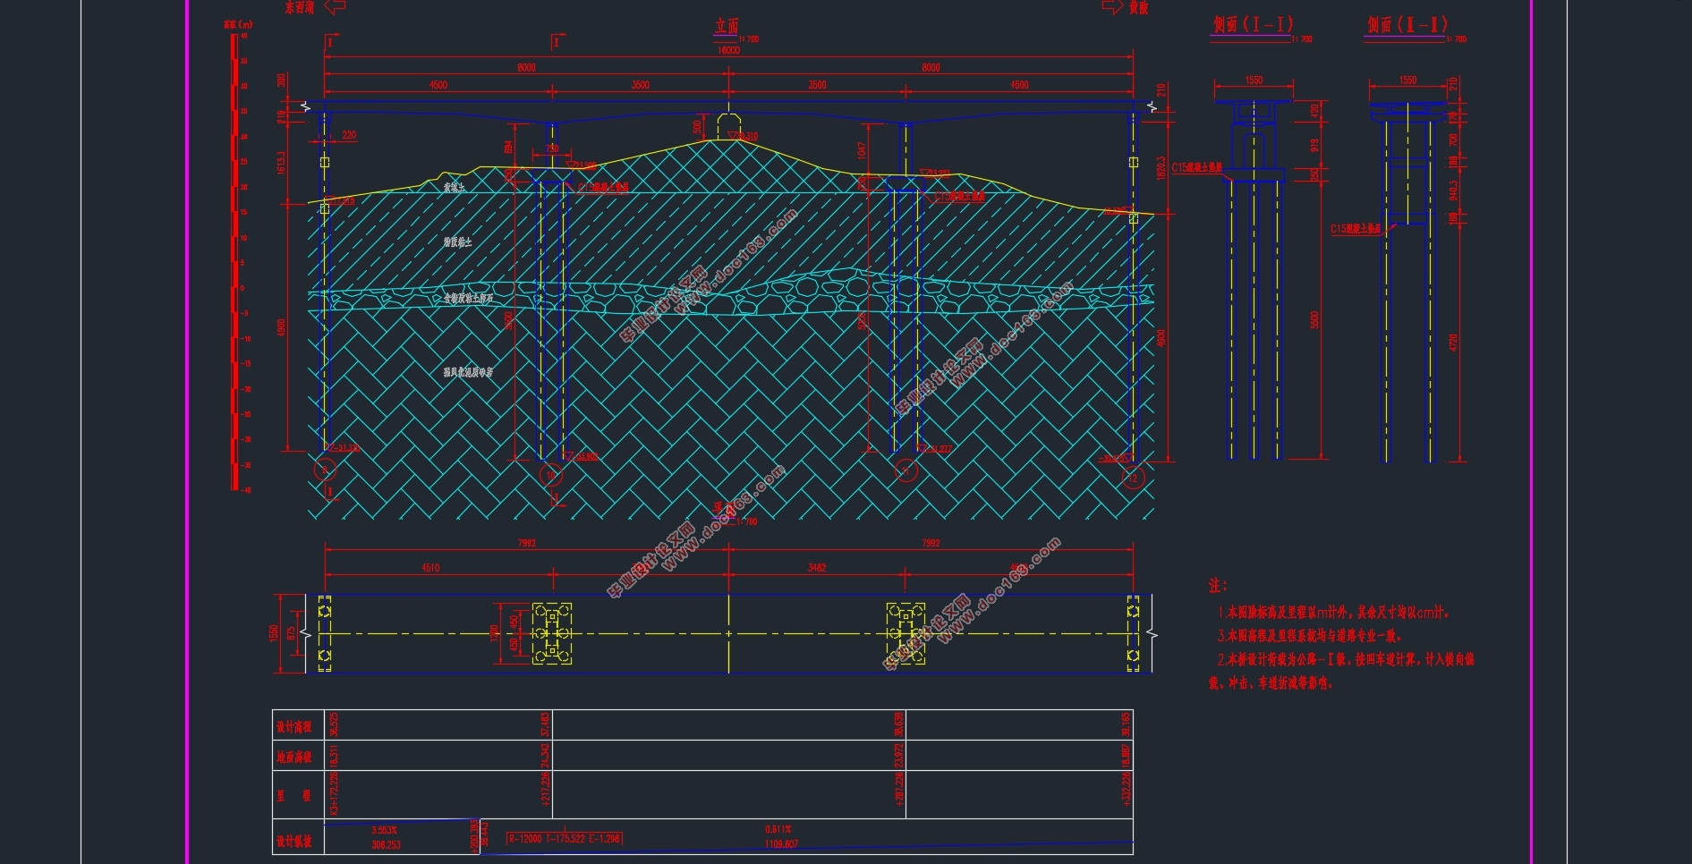The height and width of the screenshot is (864, 1692).
Task: Click the 设计高程 table row header
Action: pyautogui.click(x=294, y=727)
